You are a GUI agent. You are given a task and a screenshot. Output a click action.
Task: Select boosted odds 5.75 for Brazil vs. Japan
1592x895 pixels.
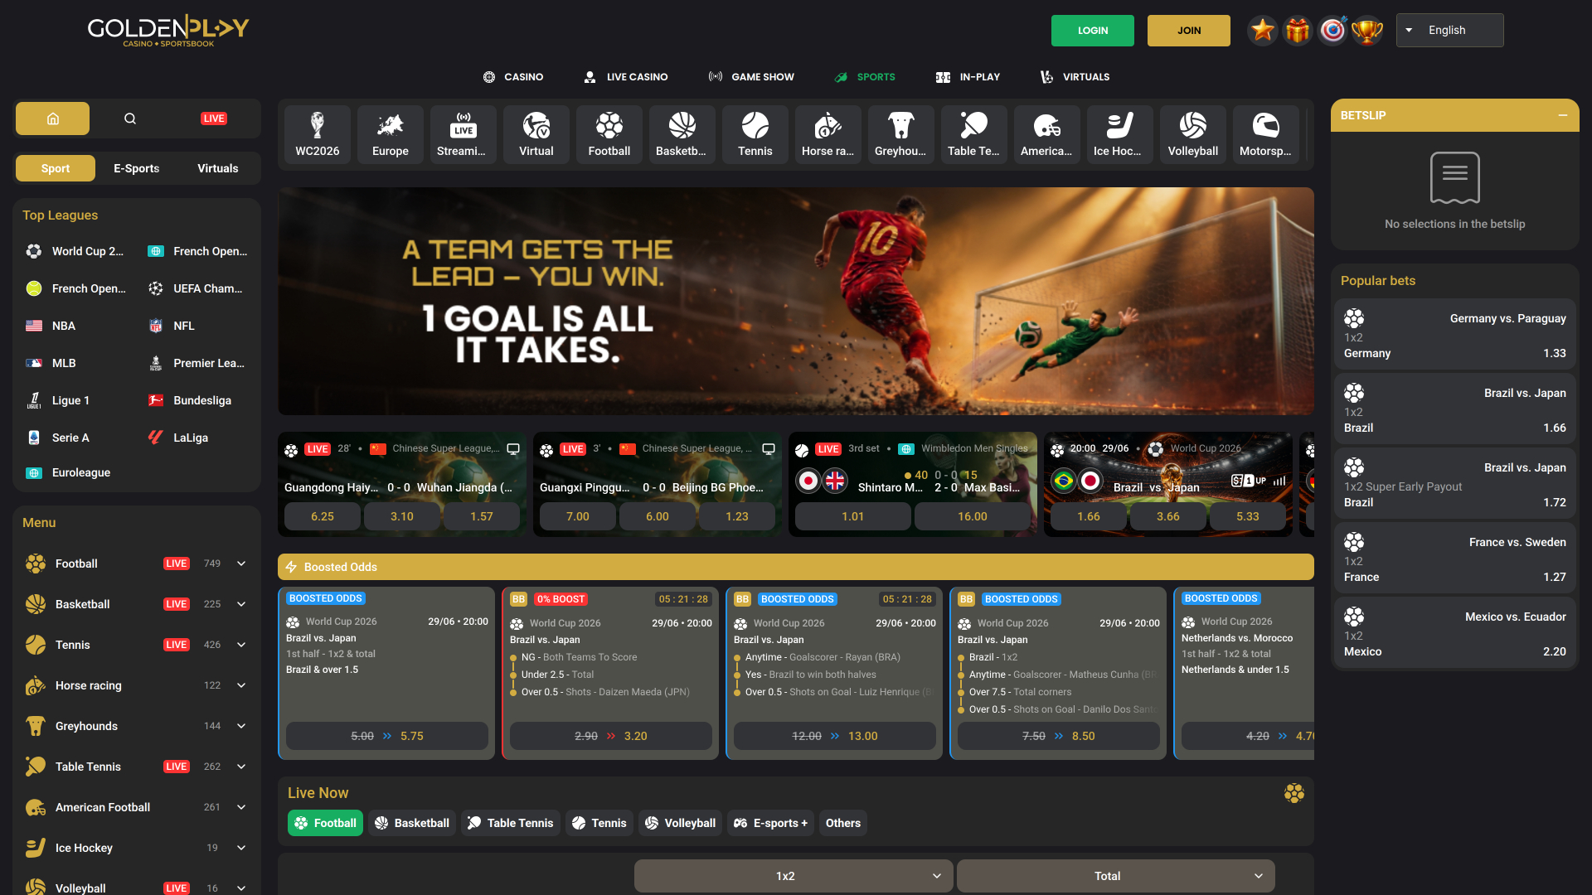click(x=387, y=736)
